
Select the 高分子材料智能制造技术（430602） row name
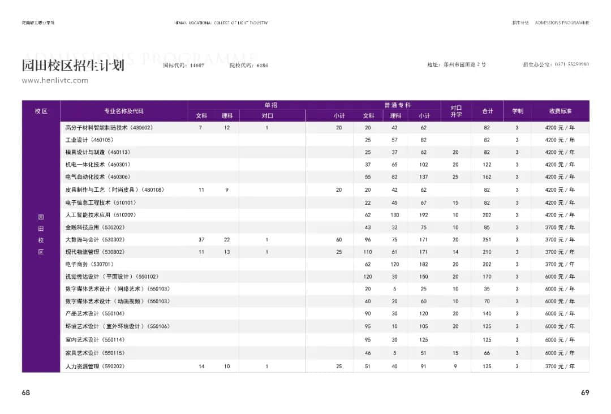(x=109, y=128)
